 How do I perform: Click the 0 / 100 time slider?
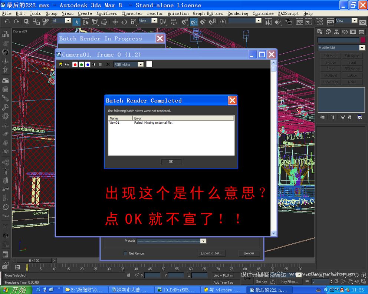[x=34, y=261]
